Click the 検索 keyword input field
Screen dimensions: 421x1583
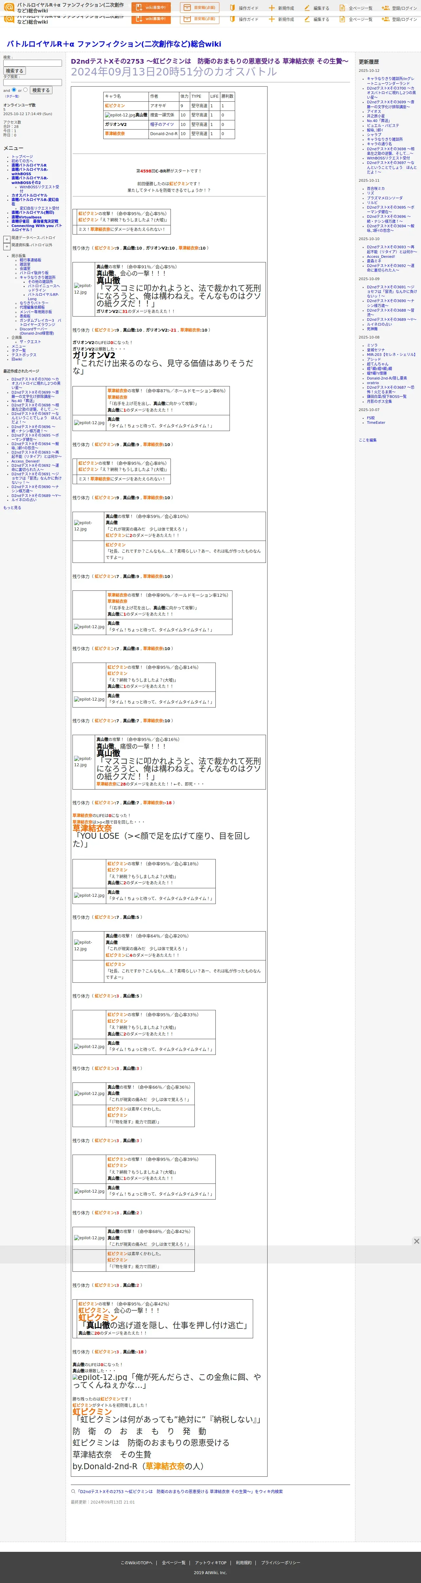[x=32, y=63]
